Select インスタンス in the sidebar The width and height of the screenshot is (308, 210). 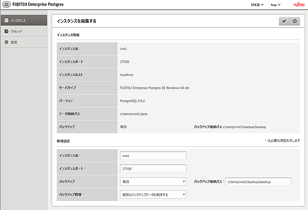[x=24, y=20]
